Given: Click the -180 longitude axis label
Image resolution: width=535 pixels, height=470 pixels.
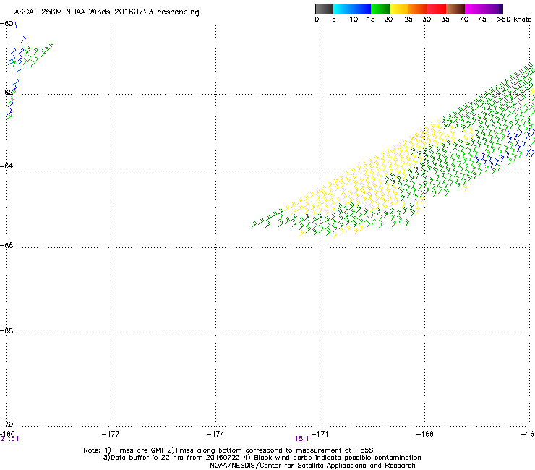Looking at the screenshot, I should 7,434.
